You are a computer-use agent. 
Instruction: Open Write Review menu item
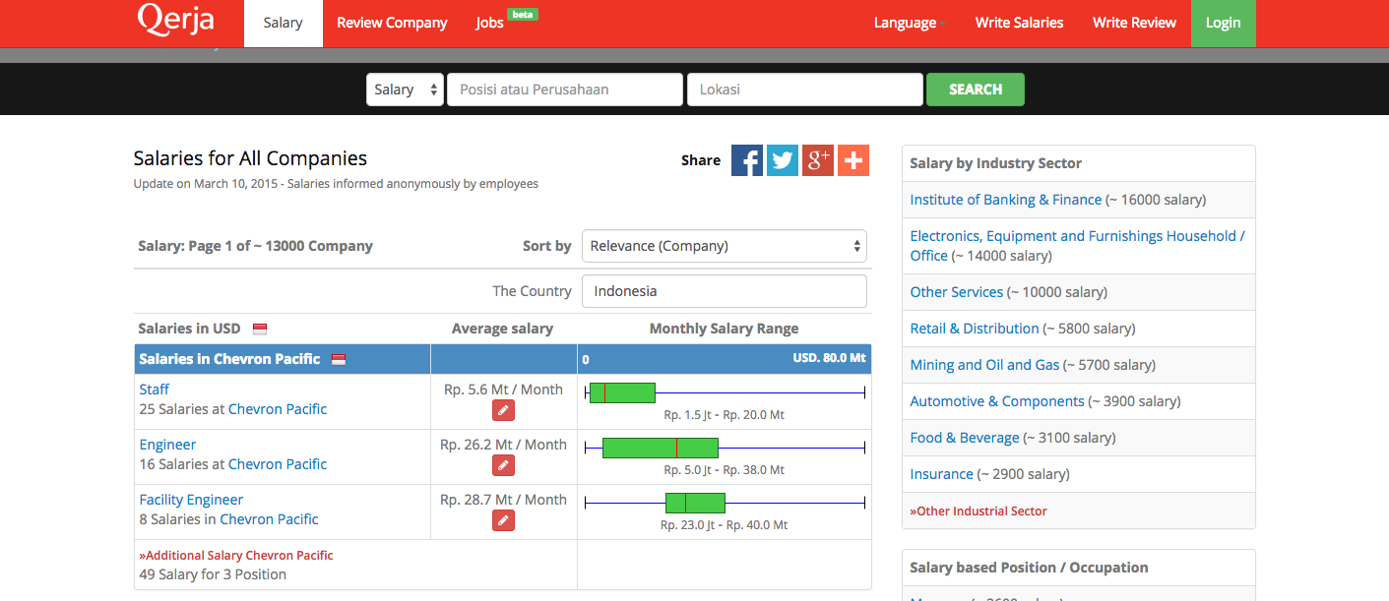click(x=1134, y=23)
